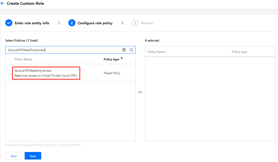
Task: Click the back arrow beside Create Custom Role
Action: pos(2,4)
